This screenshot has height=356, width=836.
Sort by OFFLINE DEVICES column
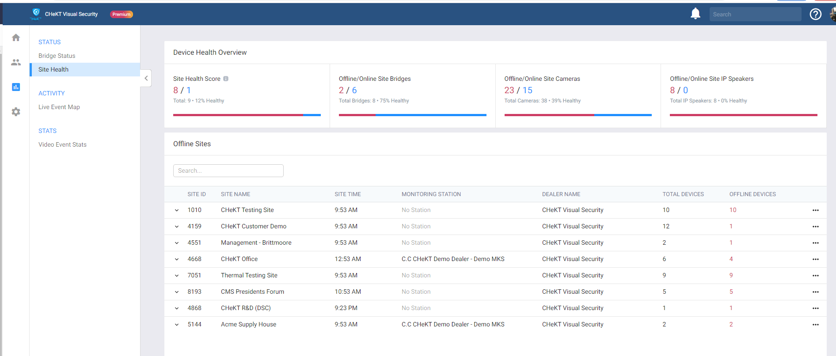coord(752,194)
